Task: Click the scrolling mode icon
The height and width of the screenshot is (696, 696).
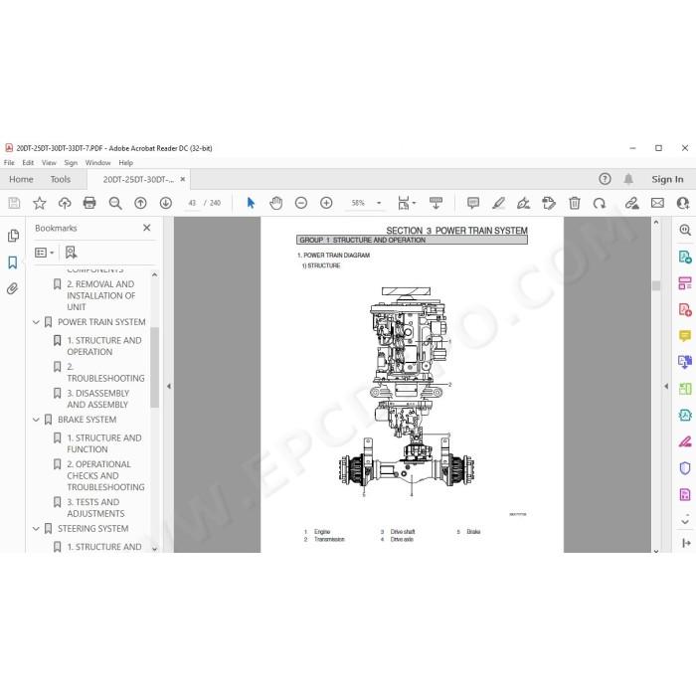Action: click(435, 203)
